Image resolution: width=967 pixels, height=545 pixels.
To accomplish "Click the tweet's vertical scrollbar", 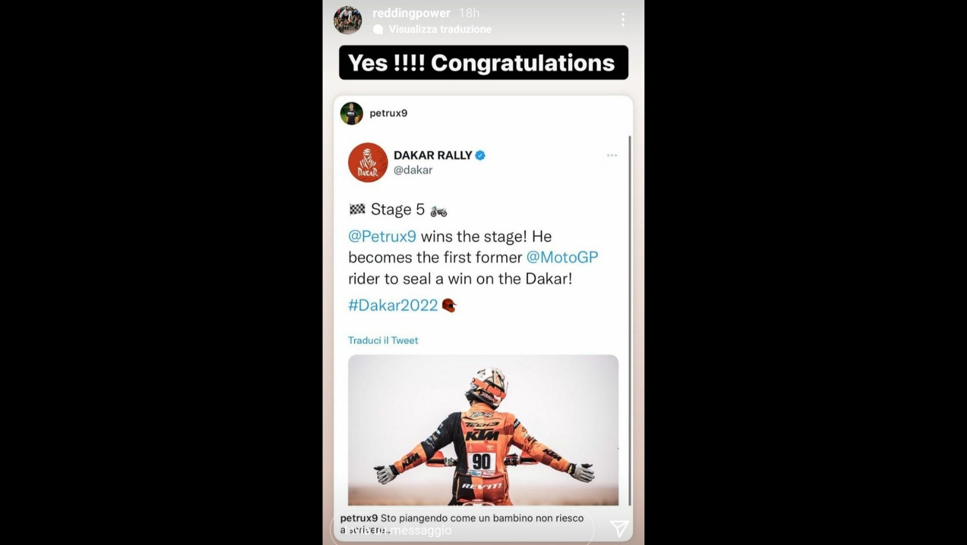I will click(x=630, y=320).
